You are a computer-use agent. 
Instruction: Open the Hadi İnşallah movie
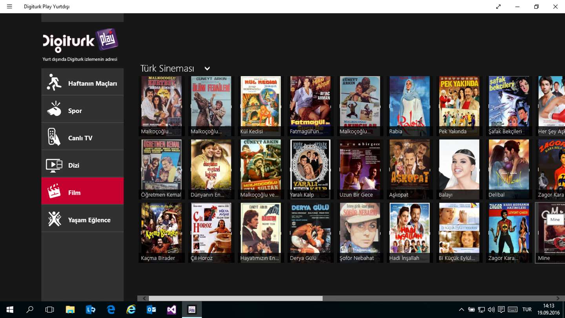tap(409, 232)
